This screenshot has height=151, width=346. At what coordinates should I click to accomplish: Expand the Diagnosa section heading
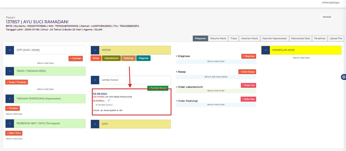click(x=183, y=56)
